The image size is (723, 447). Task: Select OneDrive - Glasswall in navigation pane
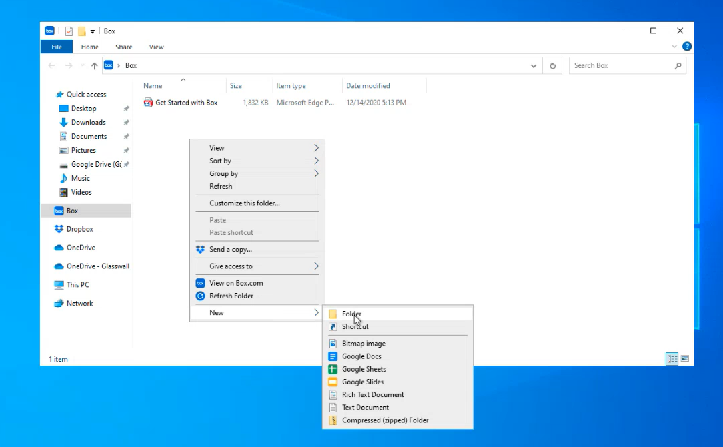[97, 266]
